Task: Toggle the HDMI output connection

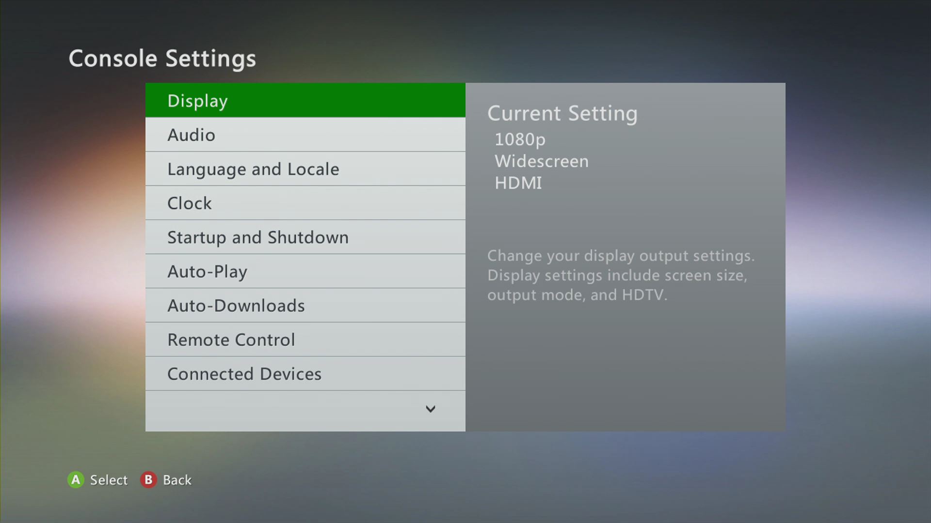Action: point(517,183)
